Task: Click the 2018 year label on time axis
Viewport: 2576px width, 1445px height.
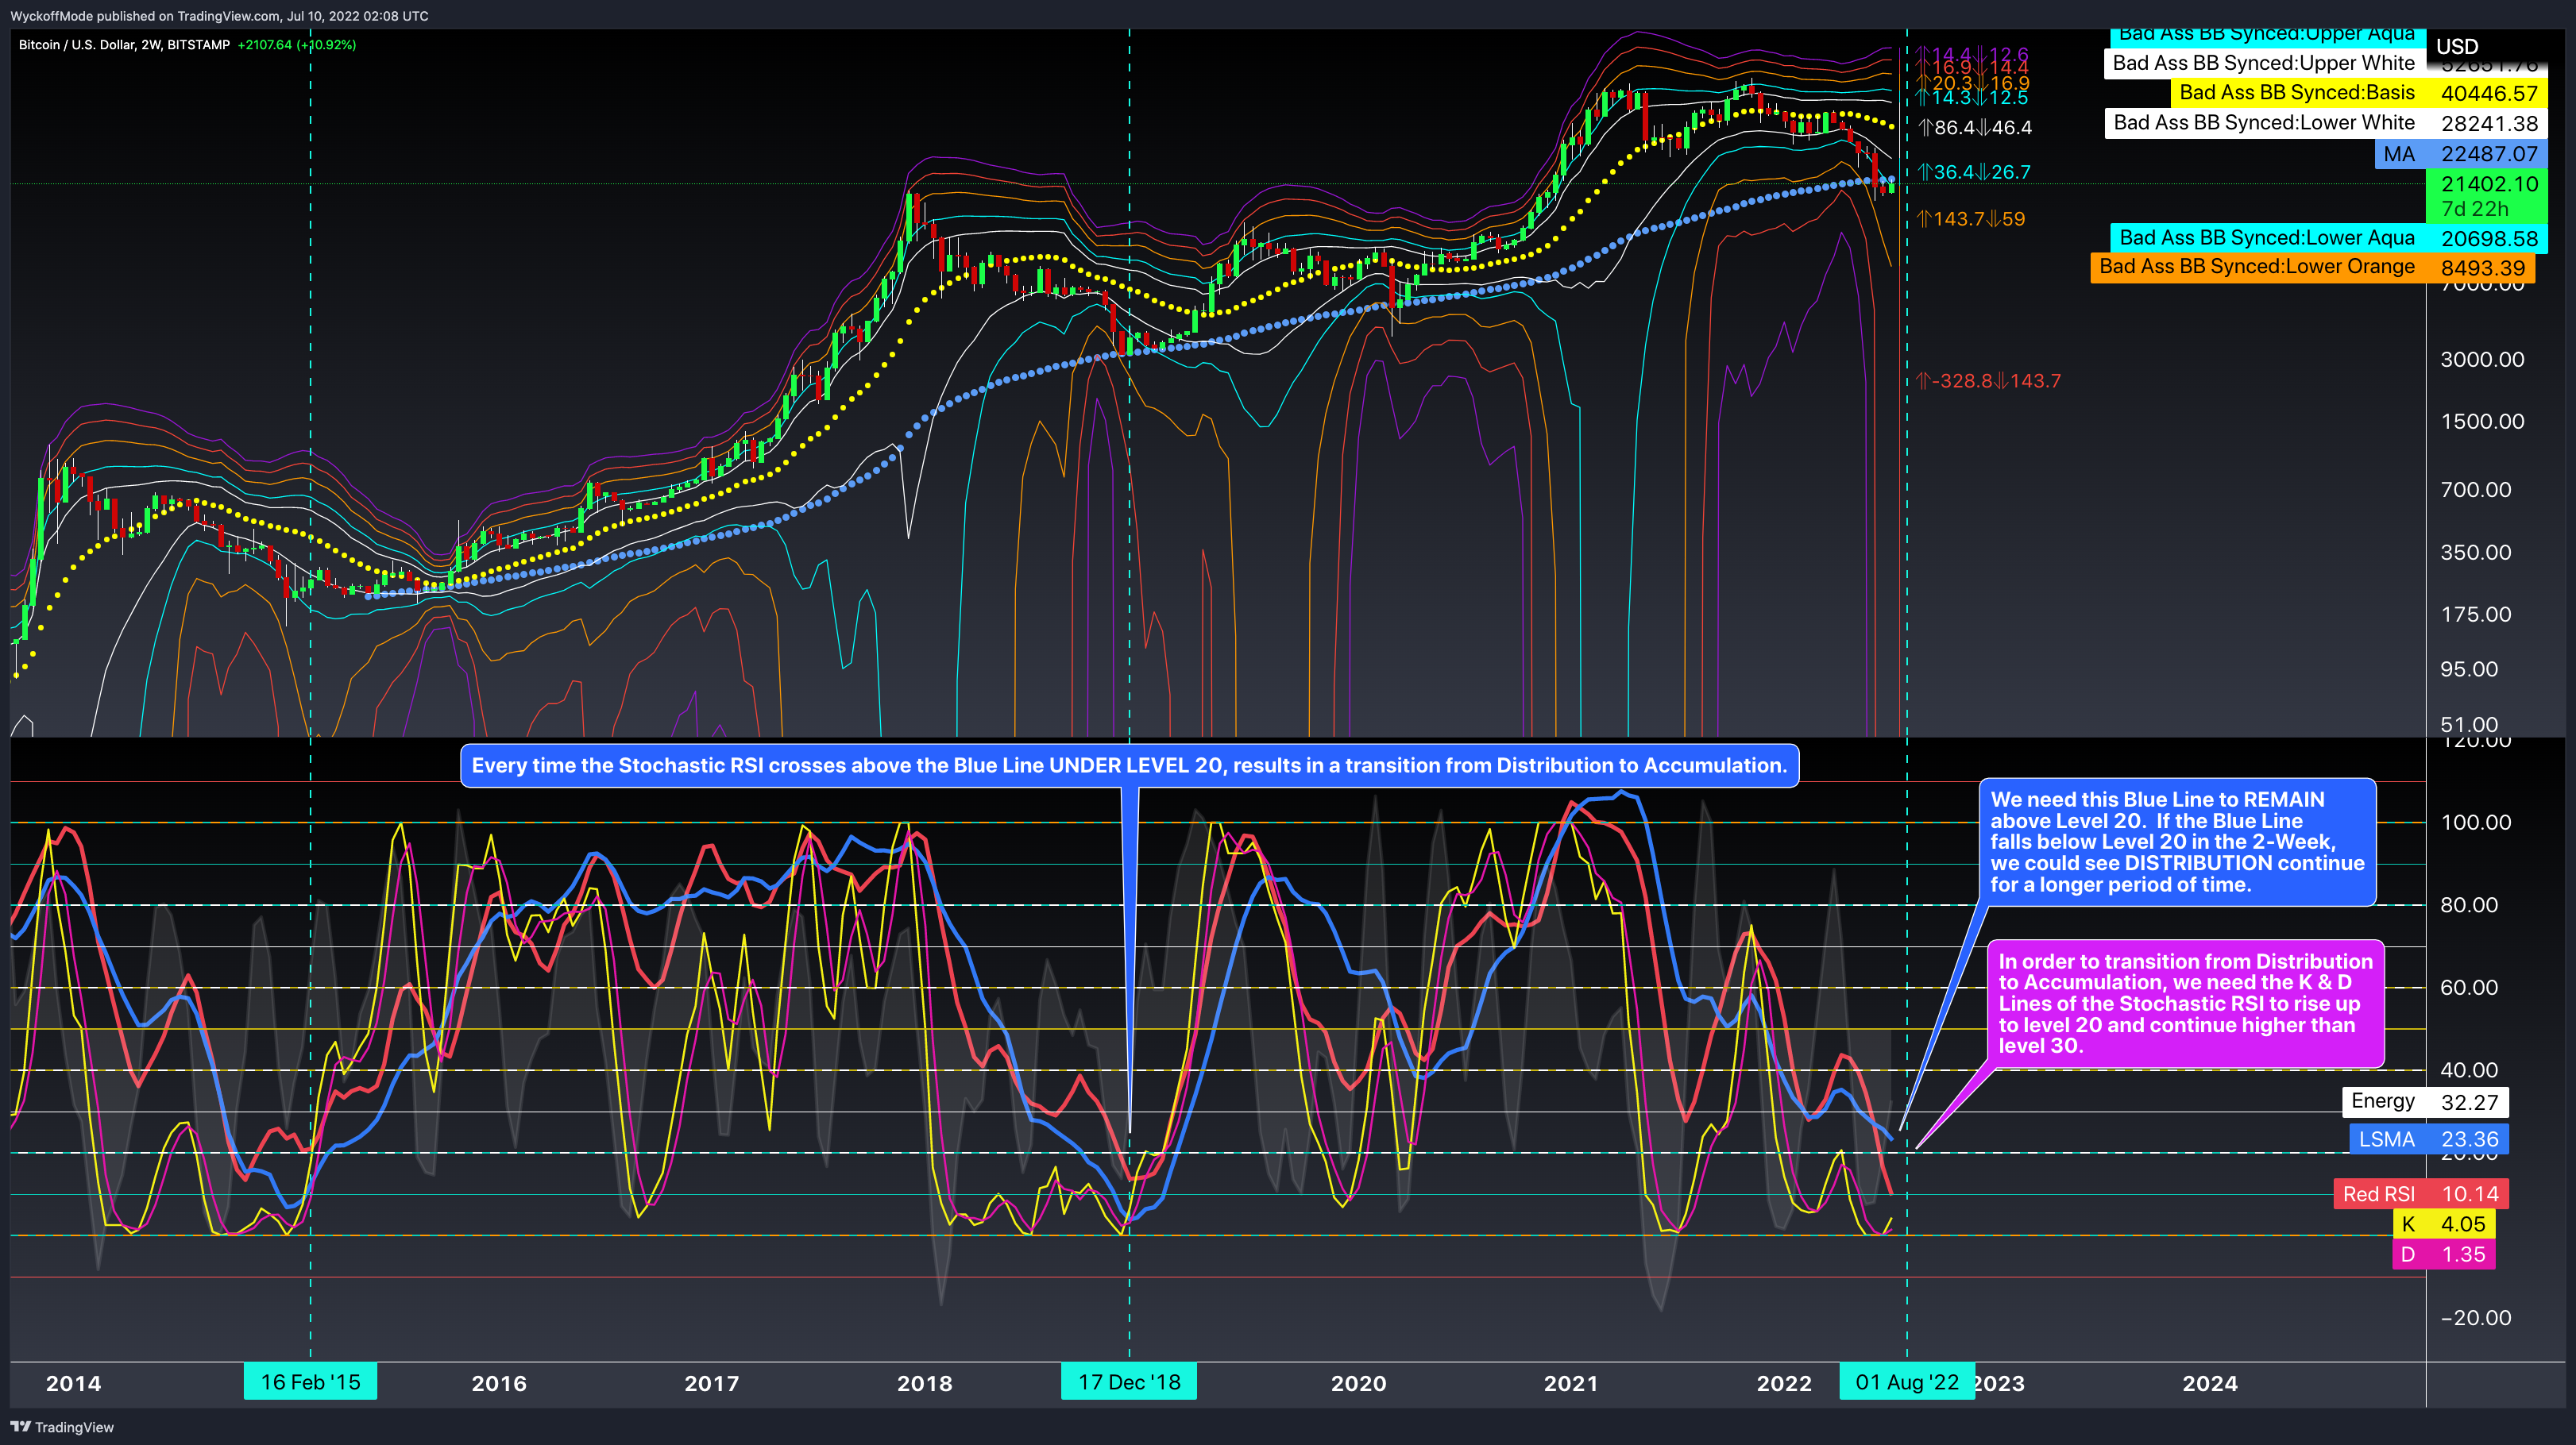Action: tap(924, 1383)
